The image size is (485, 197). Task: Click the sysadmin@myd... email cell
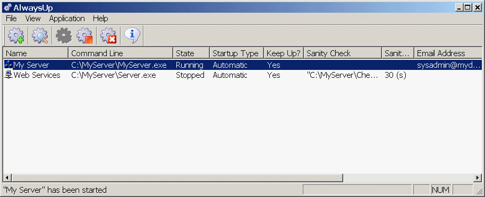click(x=449, y=65)
